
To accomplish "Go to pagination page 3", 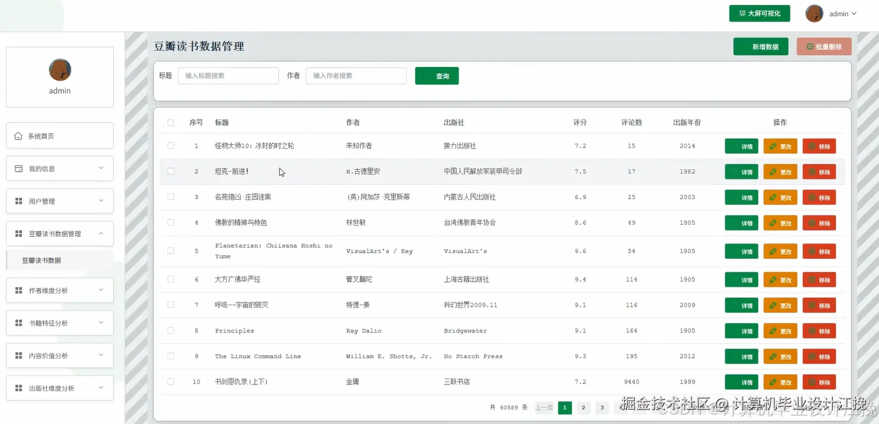I will tap(603, 408).
